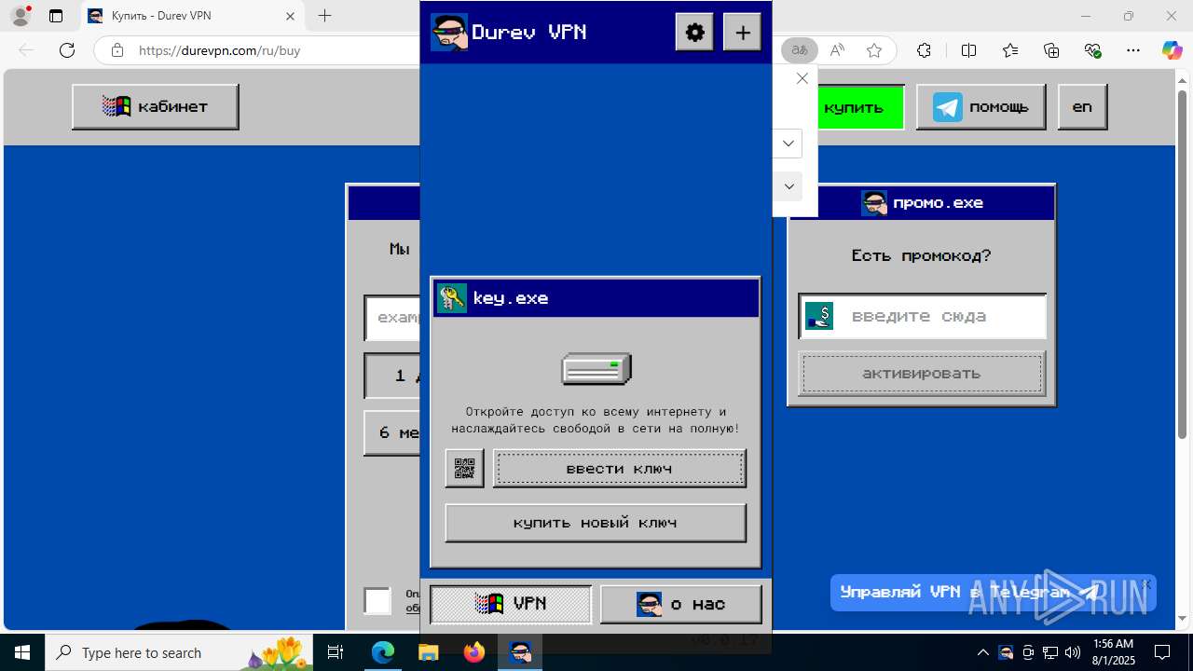Show hidden tray icons chevron
The height and width of the screenshot is (671, 1193).
point(982,652)
